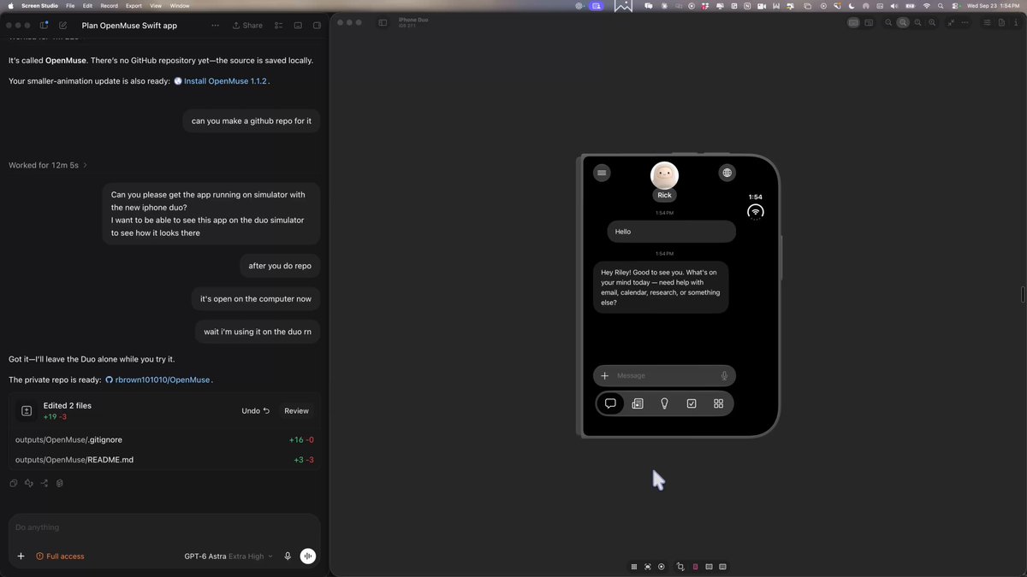Click the zoom out magnifier in simulator toolbar
This screenshot has width=1027, height=577.
(x=888, y=22)
